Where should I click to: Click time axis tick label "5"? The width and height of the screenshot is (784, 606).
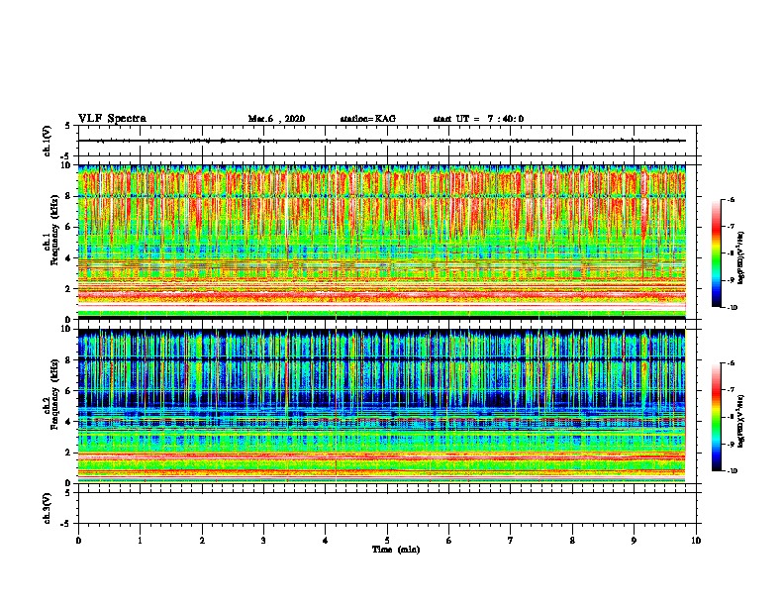pyautogui.click(x=387, y=541)
